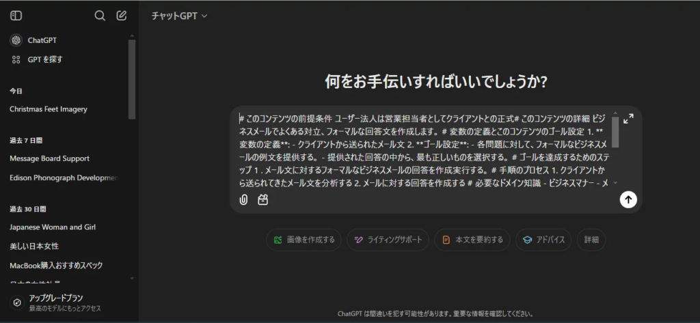700x323 pixels.
Task: Click the ChatGPT entry text in the sidebar
Action: click(x=42, y=40)
